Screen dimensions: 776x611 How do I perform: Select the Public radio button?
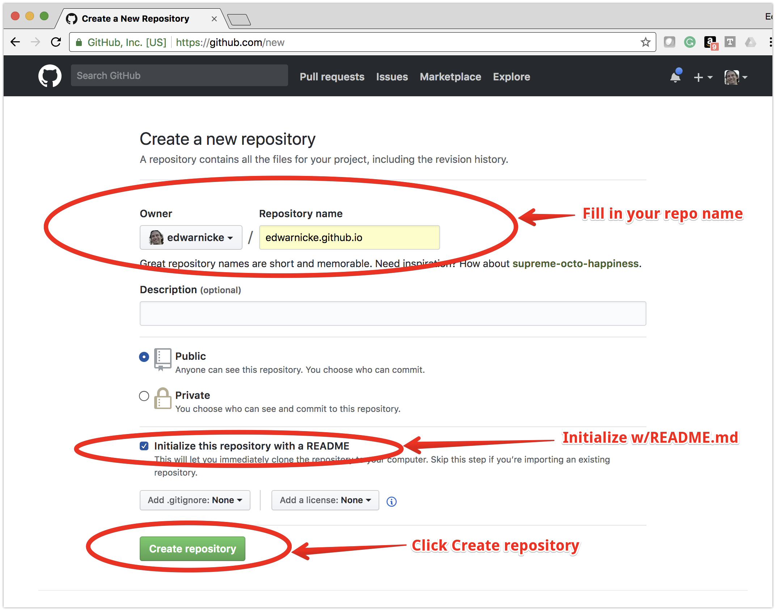coord(144,357)
